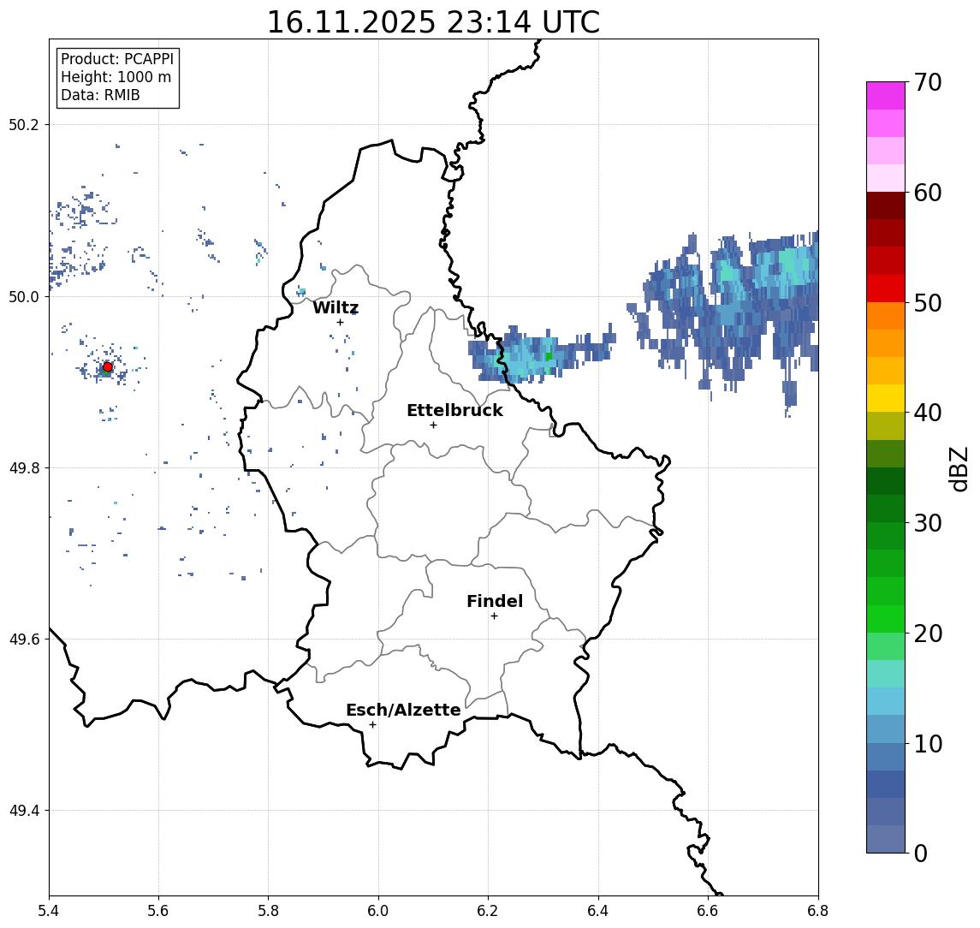This screenshot has width=980, height=928.
Task: Click the longitude axis label 6.6
Action: point(708,911)
